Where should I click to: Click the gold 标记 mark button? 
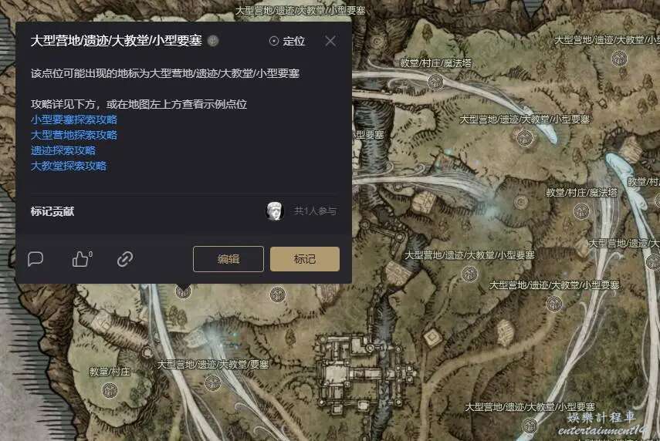tap(305, 259)
